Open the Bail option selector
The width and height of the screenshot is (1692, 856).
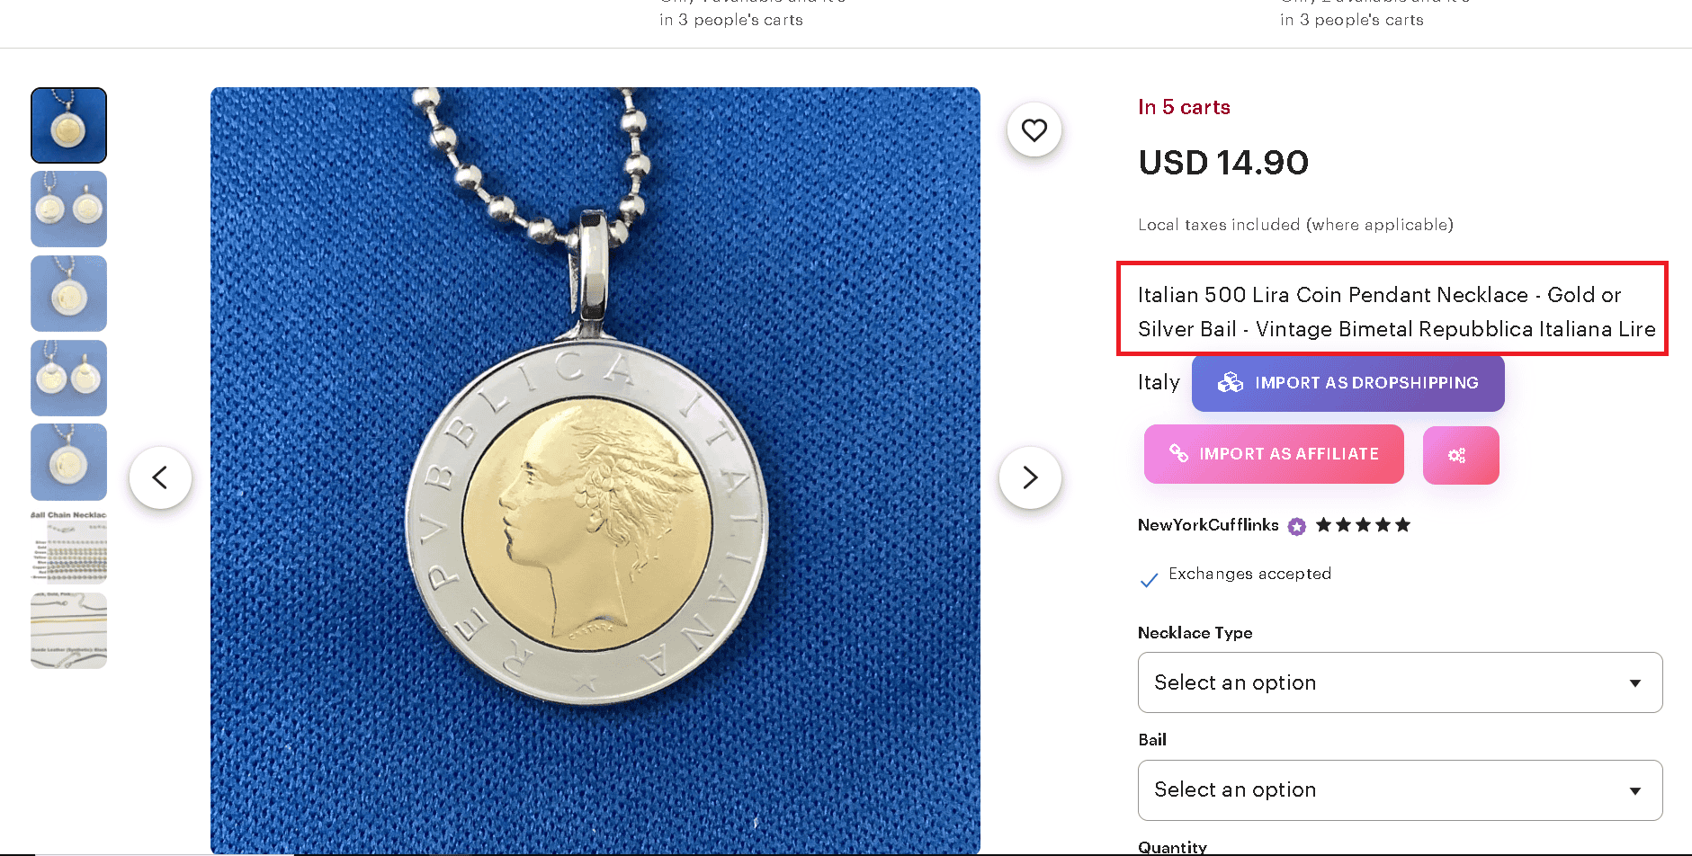[1399, 789]
